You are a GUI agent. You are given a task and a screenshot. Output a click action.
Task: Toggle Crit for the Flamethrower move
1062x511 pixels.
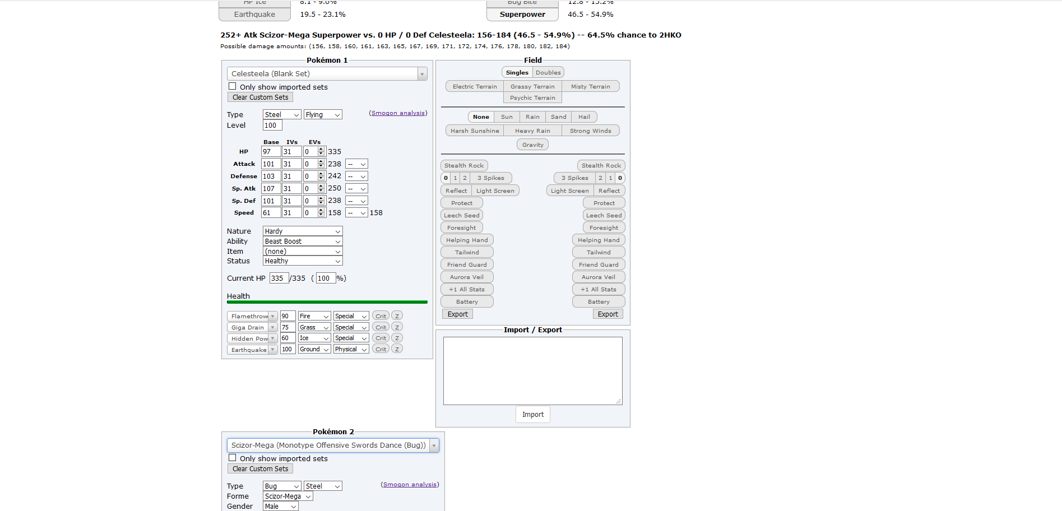click(x=381, y=316)
